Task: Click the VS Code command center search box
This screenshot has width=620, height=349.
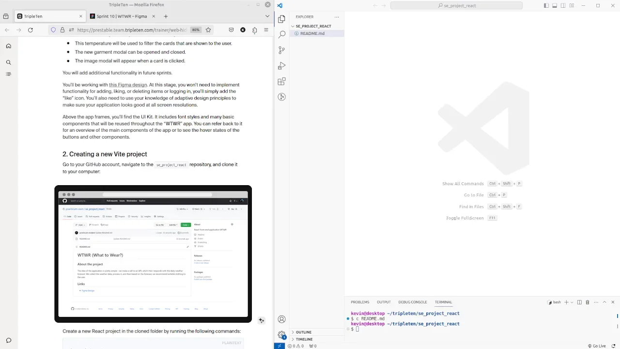Action: pyautogui.click(x=456, y=5)
